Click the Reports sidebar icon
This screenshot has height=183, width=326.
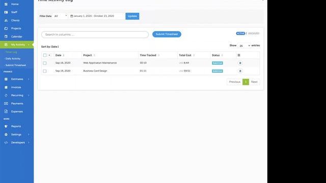pyautogui.click(x=6, y=126)
